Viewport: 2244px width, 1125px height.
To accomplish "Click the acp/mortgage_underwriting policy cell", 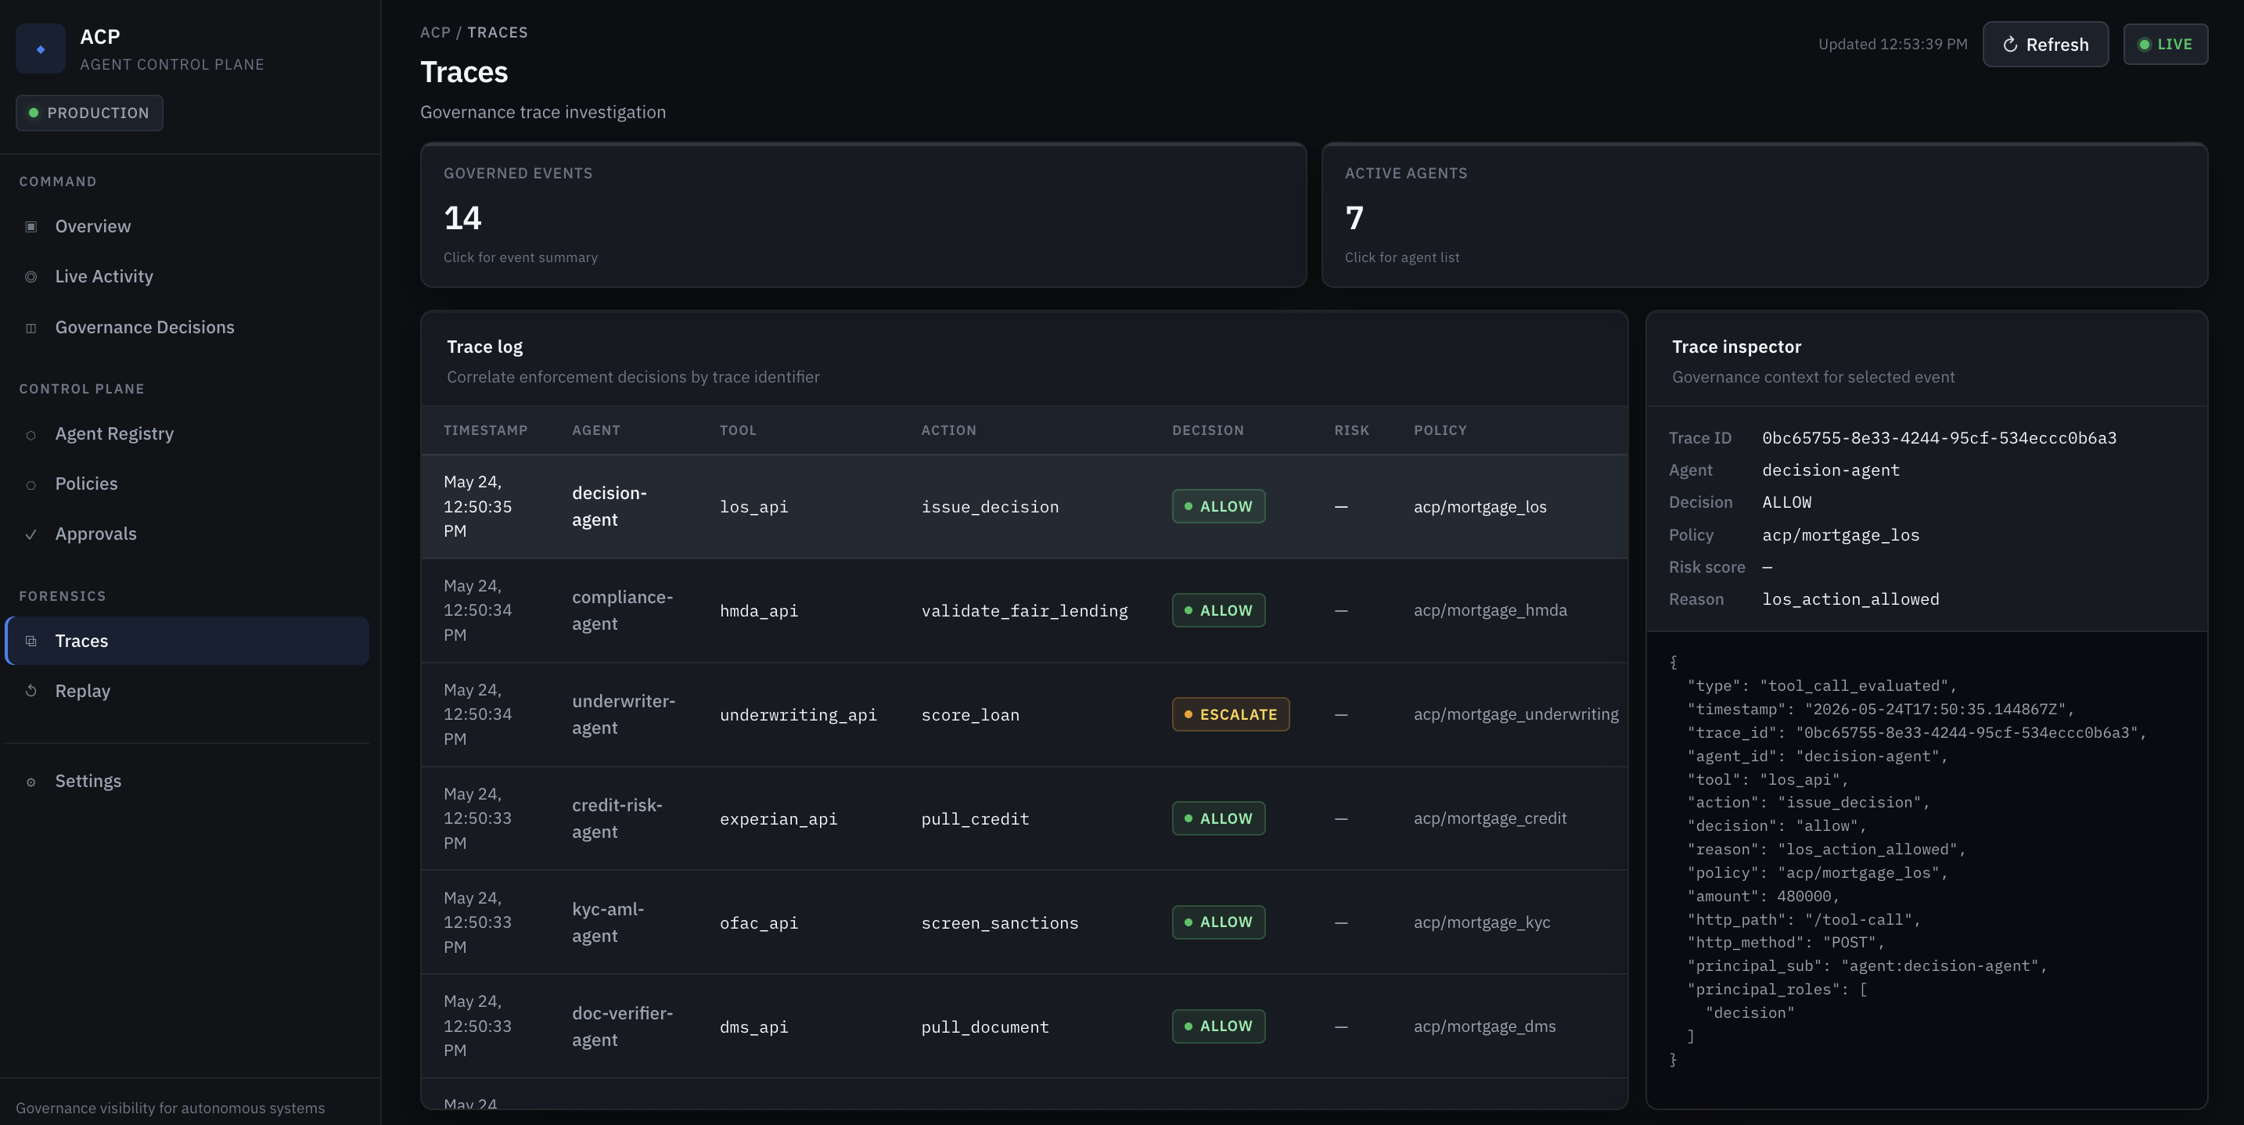I will [x=1516, y=715].
